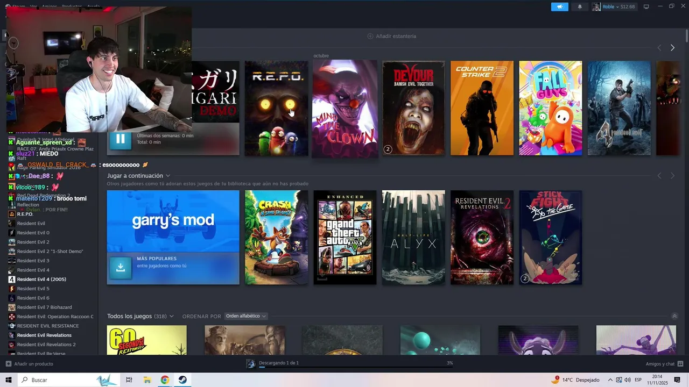Click the Operation Raccoon City umbrella icon
The width and height of the screenshot is (689, 387).
tap(12, 317)
